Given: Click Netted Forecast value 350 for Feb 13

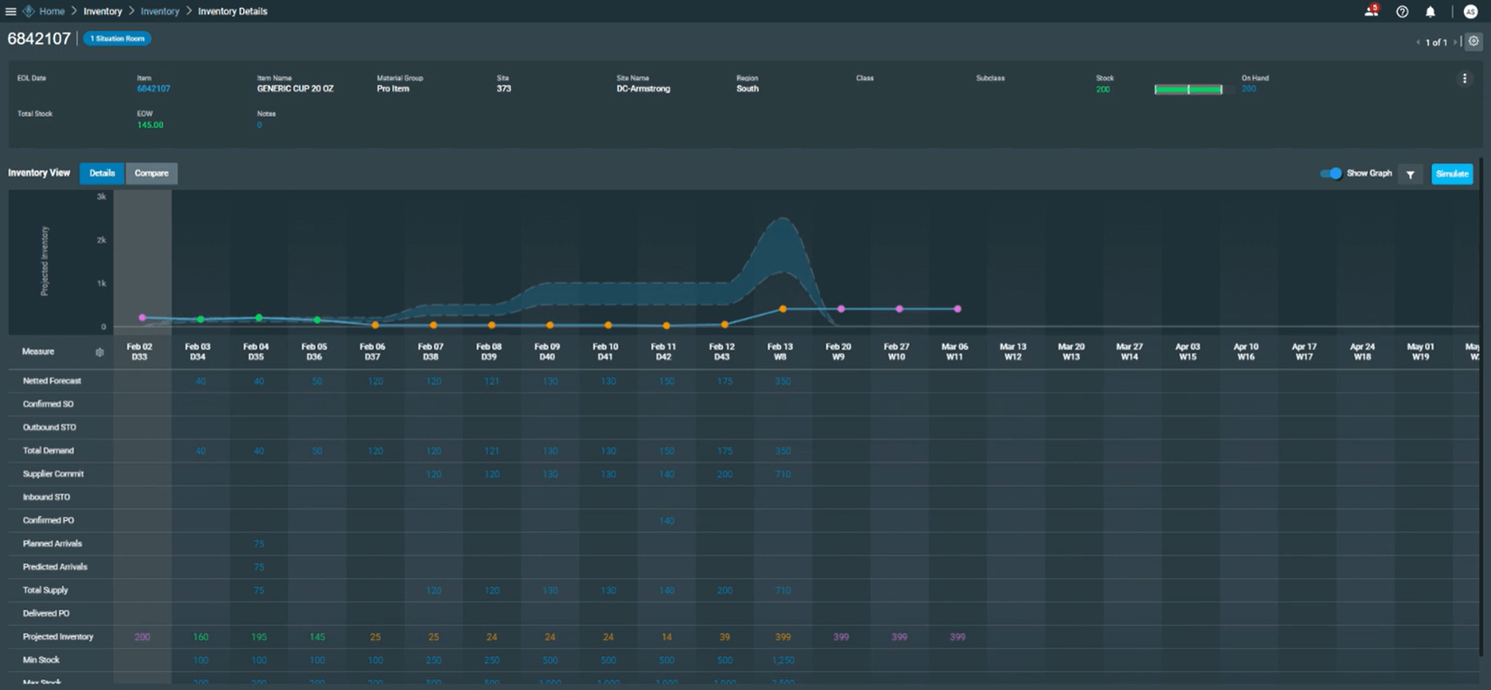Looking at the screenshot, I should (x=783, y=381).
